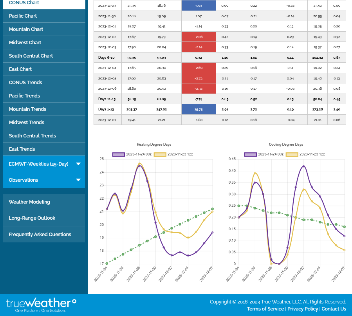Switch to the CONUS Chart tab

point(24,3)
